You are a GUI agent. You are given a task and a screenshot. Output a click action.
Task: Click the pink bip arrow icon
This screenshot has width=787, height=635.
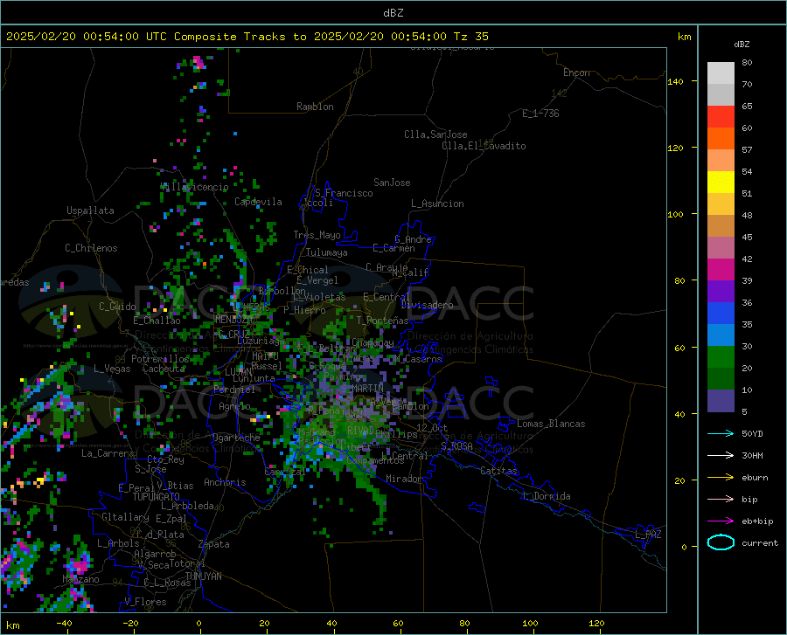tap(721, 500)
